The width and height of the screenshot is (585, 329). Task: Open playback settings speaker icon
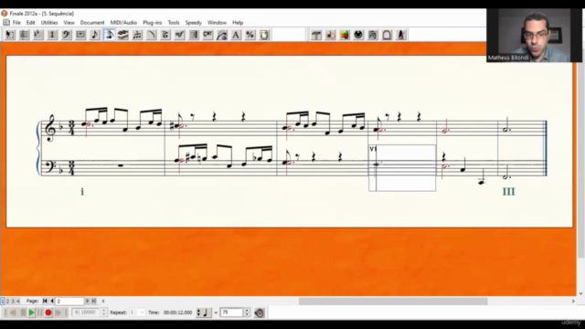pyautogui.click(x=260, y=313)
